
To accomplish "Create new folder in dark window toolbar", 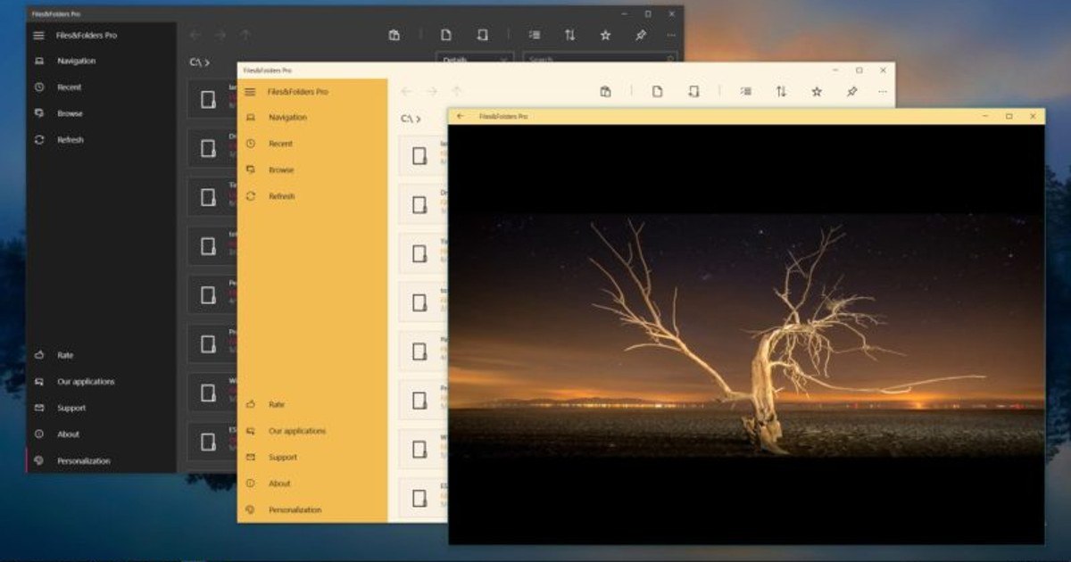I will point(482,36).
